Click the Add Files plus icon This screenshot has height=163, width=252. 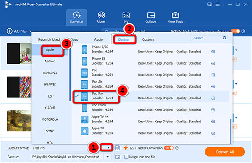(x=10, y=31)
